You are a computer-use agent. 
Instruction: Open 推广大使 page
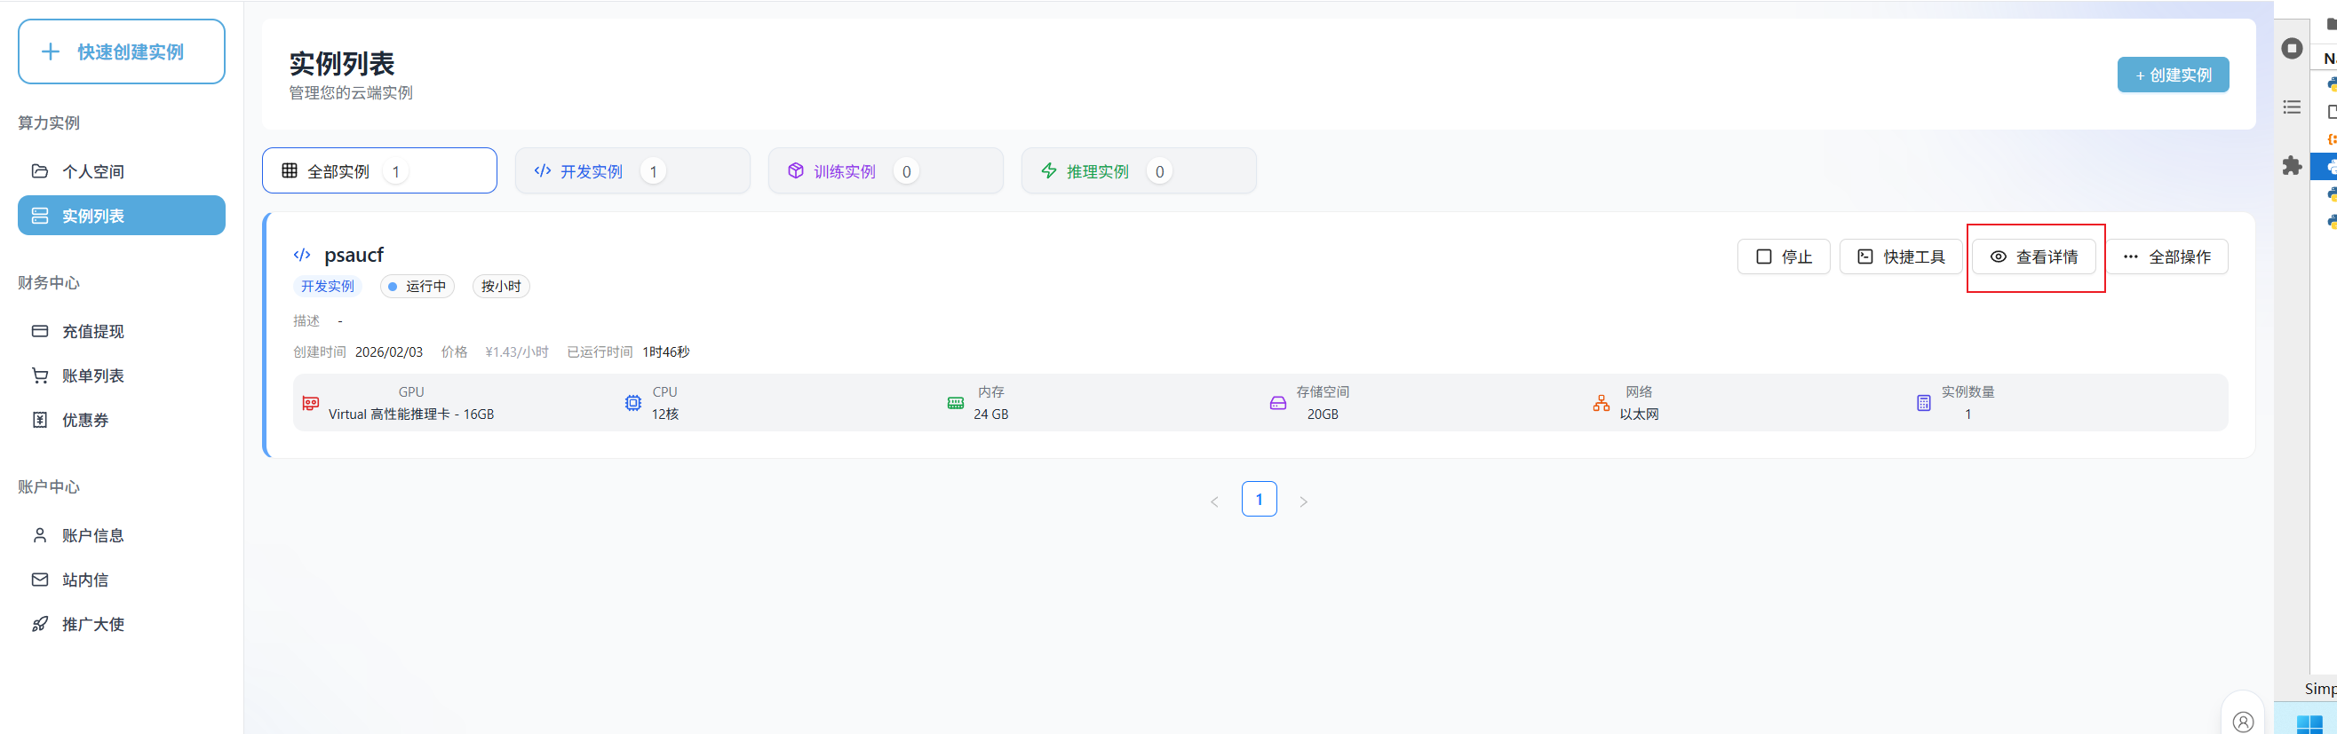122,624
